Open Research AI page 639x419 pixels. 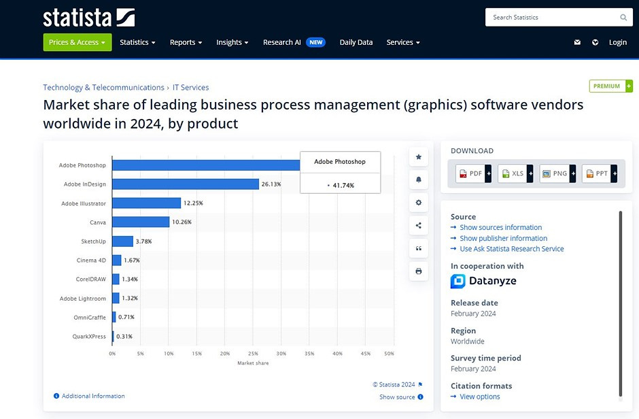[282, 42]
